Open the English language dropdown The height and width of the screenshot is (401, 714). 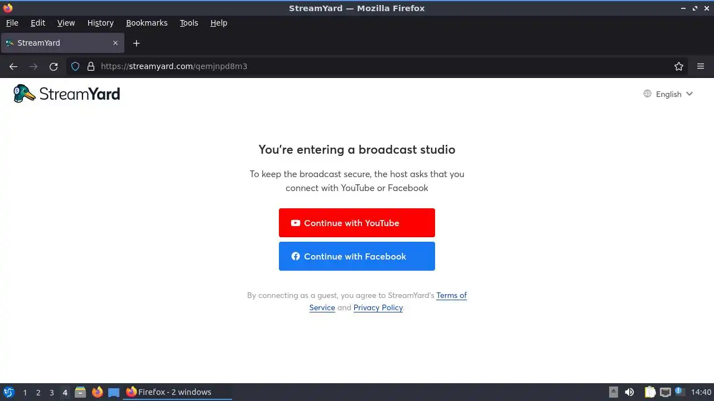point(668,94)
